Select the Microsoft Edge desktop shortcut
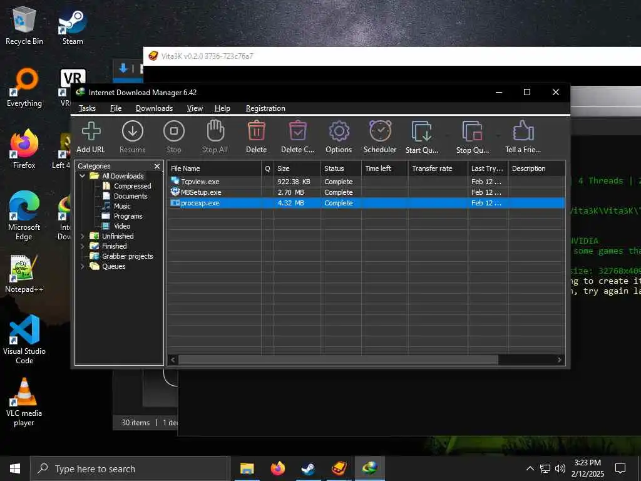Screen dimensions: 641x481 coord(24,216)
